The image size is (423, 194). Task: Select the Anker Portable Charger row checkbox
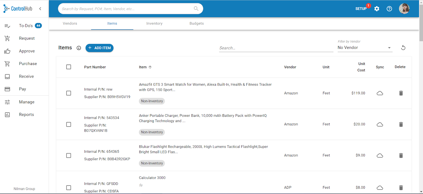click(x=69, y=124)
